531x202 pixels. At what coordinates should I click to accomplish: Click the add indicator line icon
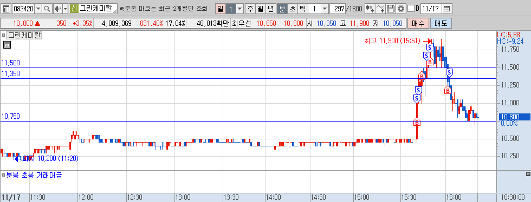380,9
